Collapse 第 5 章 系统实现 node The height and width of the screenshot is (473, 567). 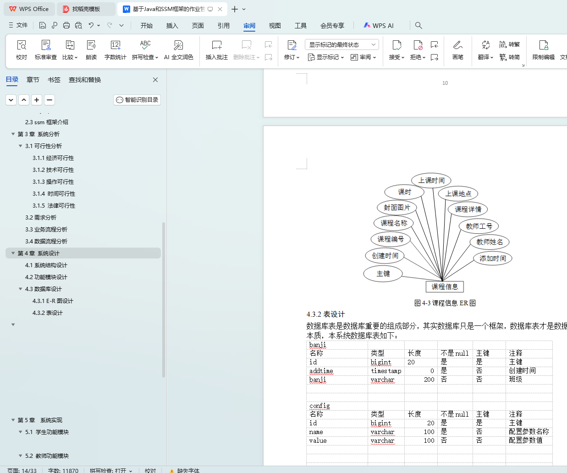tap(13, 420)
